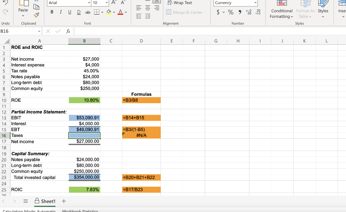Click the Comma Style icon
346x212 pixels.
[241, 12]
